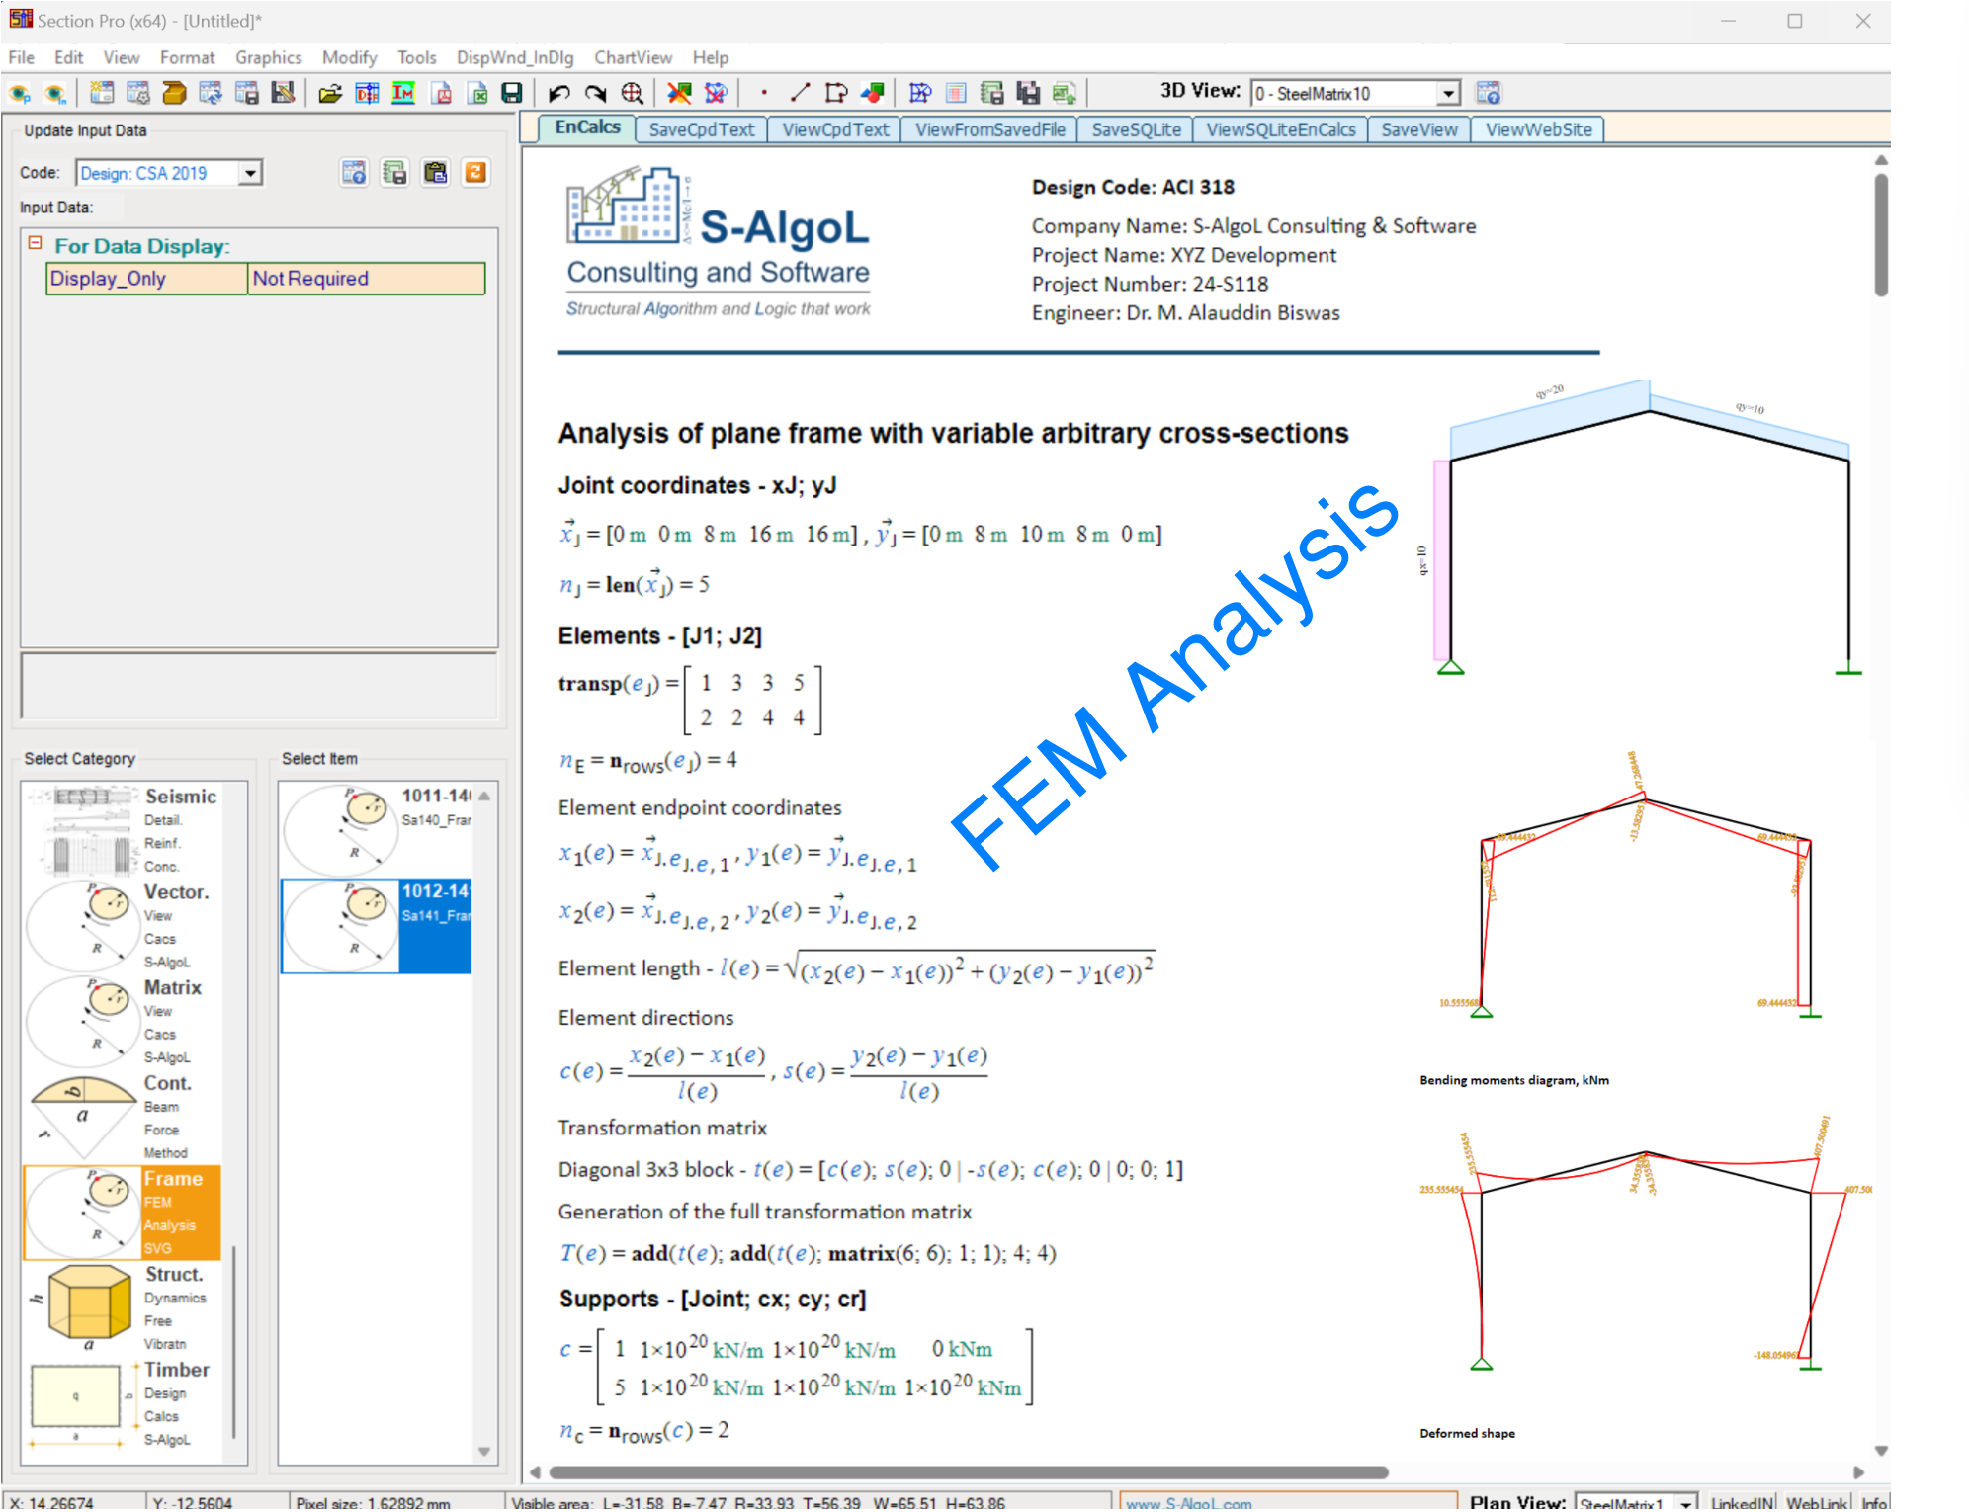Viewport: 1969px width, 1512px height.
Task: Select the Cont. Beam Force Method category
Action: 122,1117
